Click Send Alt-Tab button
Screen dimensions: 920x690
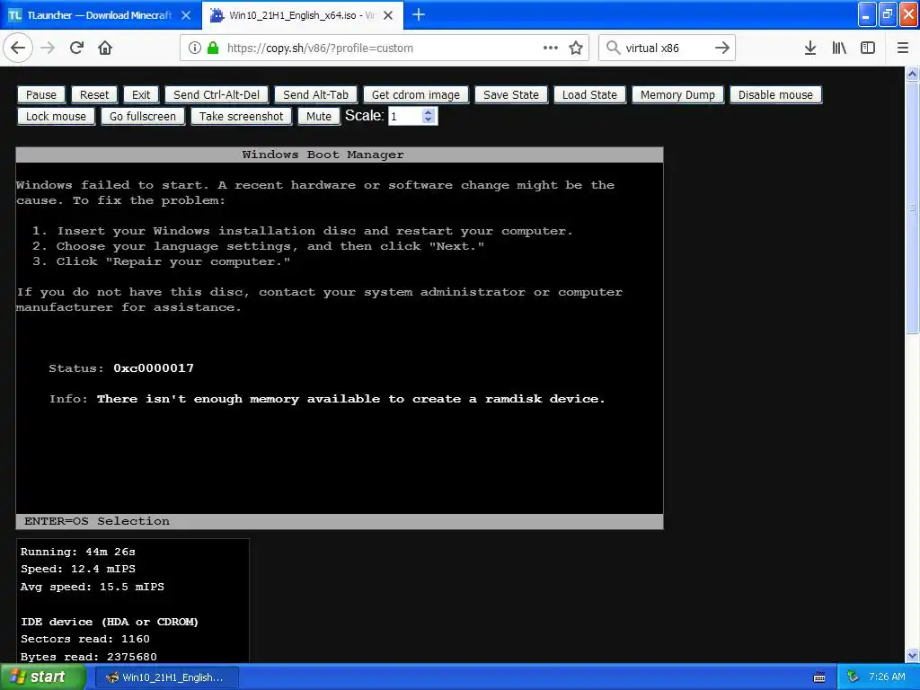coord(315,94)
